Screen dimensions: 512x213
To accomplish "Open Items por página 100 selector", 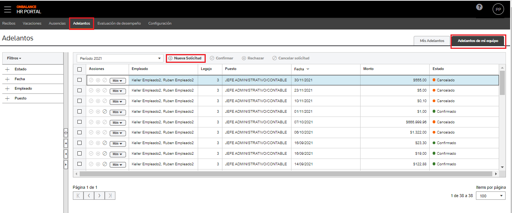I will pos(491,196).
